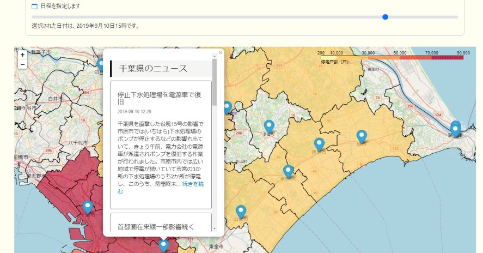Click the date slider handle

click(x=386, y=17)
